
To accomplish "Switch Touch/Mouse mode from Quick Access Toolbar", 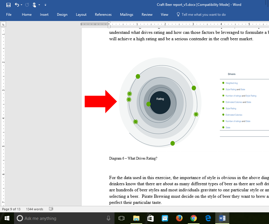I will pyautogui.click(x=34, y=5).
